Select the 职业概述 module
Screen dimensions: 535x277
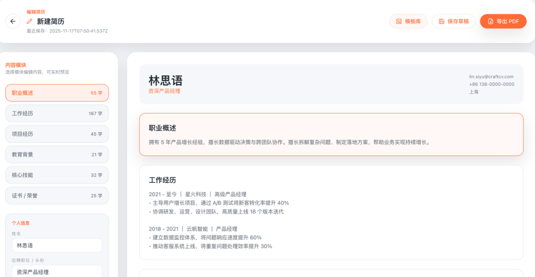57,93
